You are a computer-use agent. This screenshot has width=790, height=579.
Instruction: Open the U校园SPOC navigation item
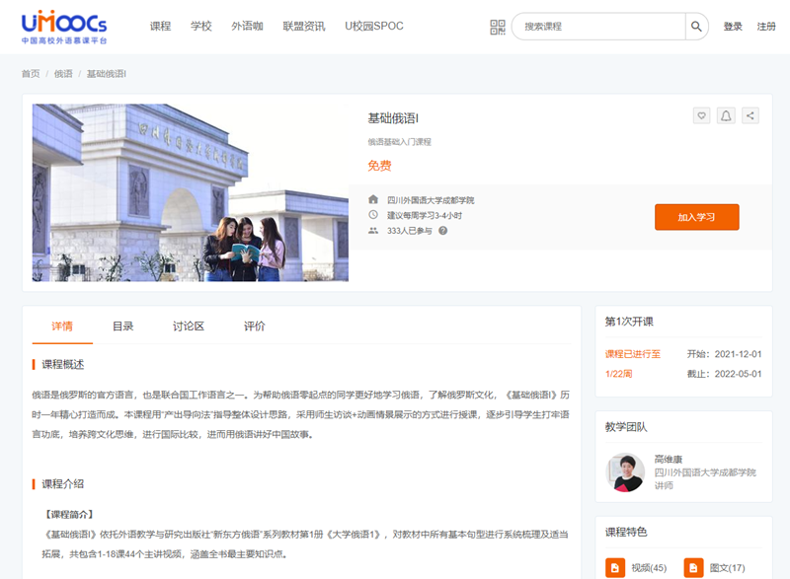pyautogui.click(x=373, y=27)
